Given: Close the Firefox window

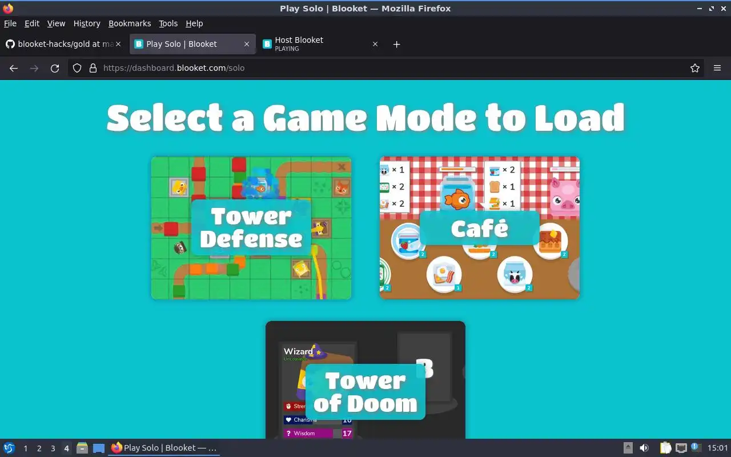Looking at the screenshot, I should pyautogui.click(x=724, y=9).
